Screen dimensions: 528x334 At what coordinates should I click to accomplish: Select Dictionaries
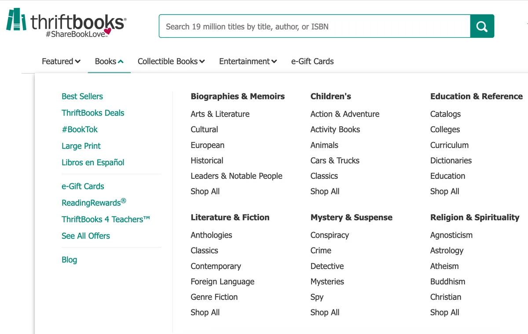451,160
